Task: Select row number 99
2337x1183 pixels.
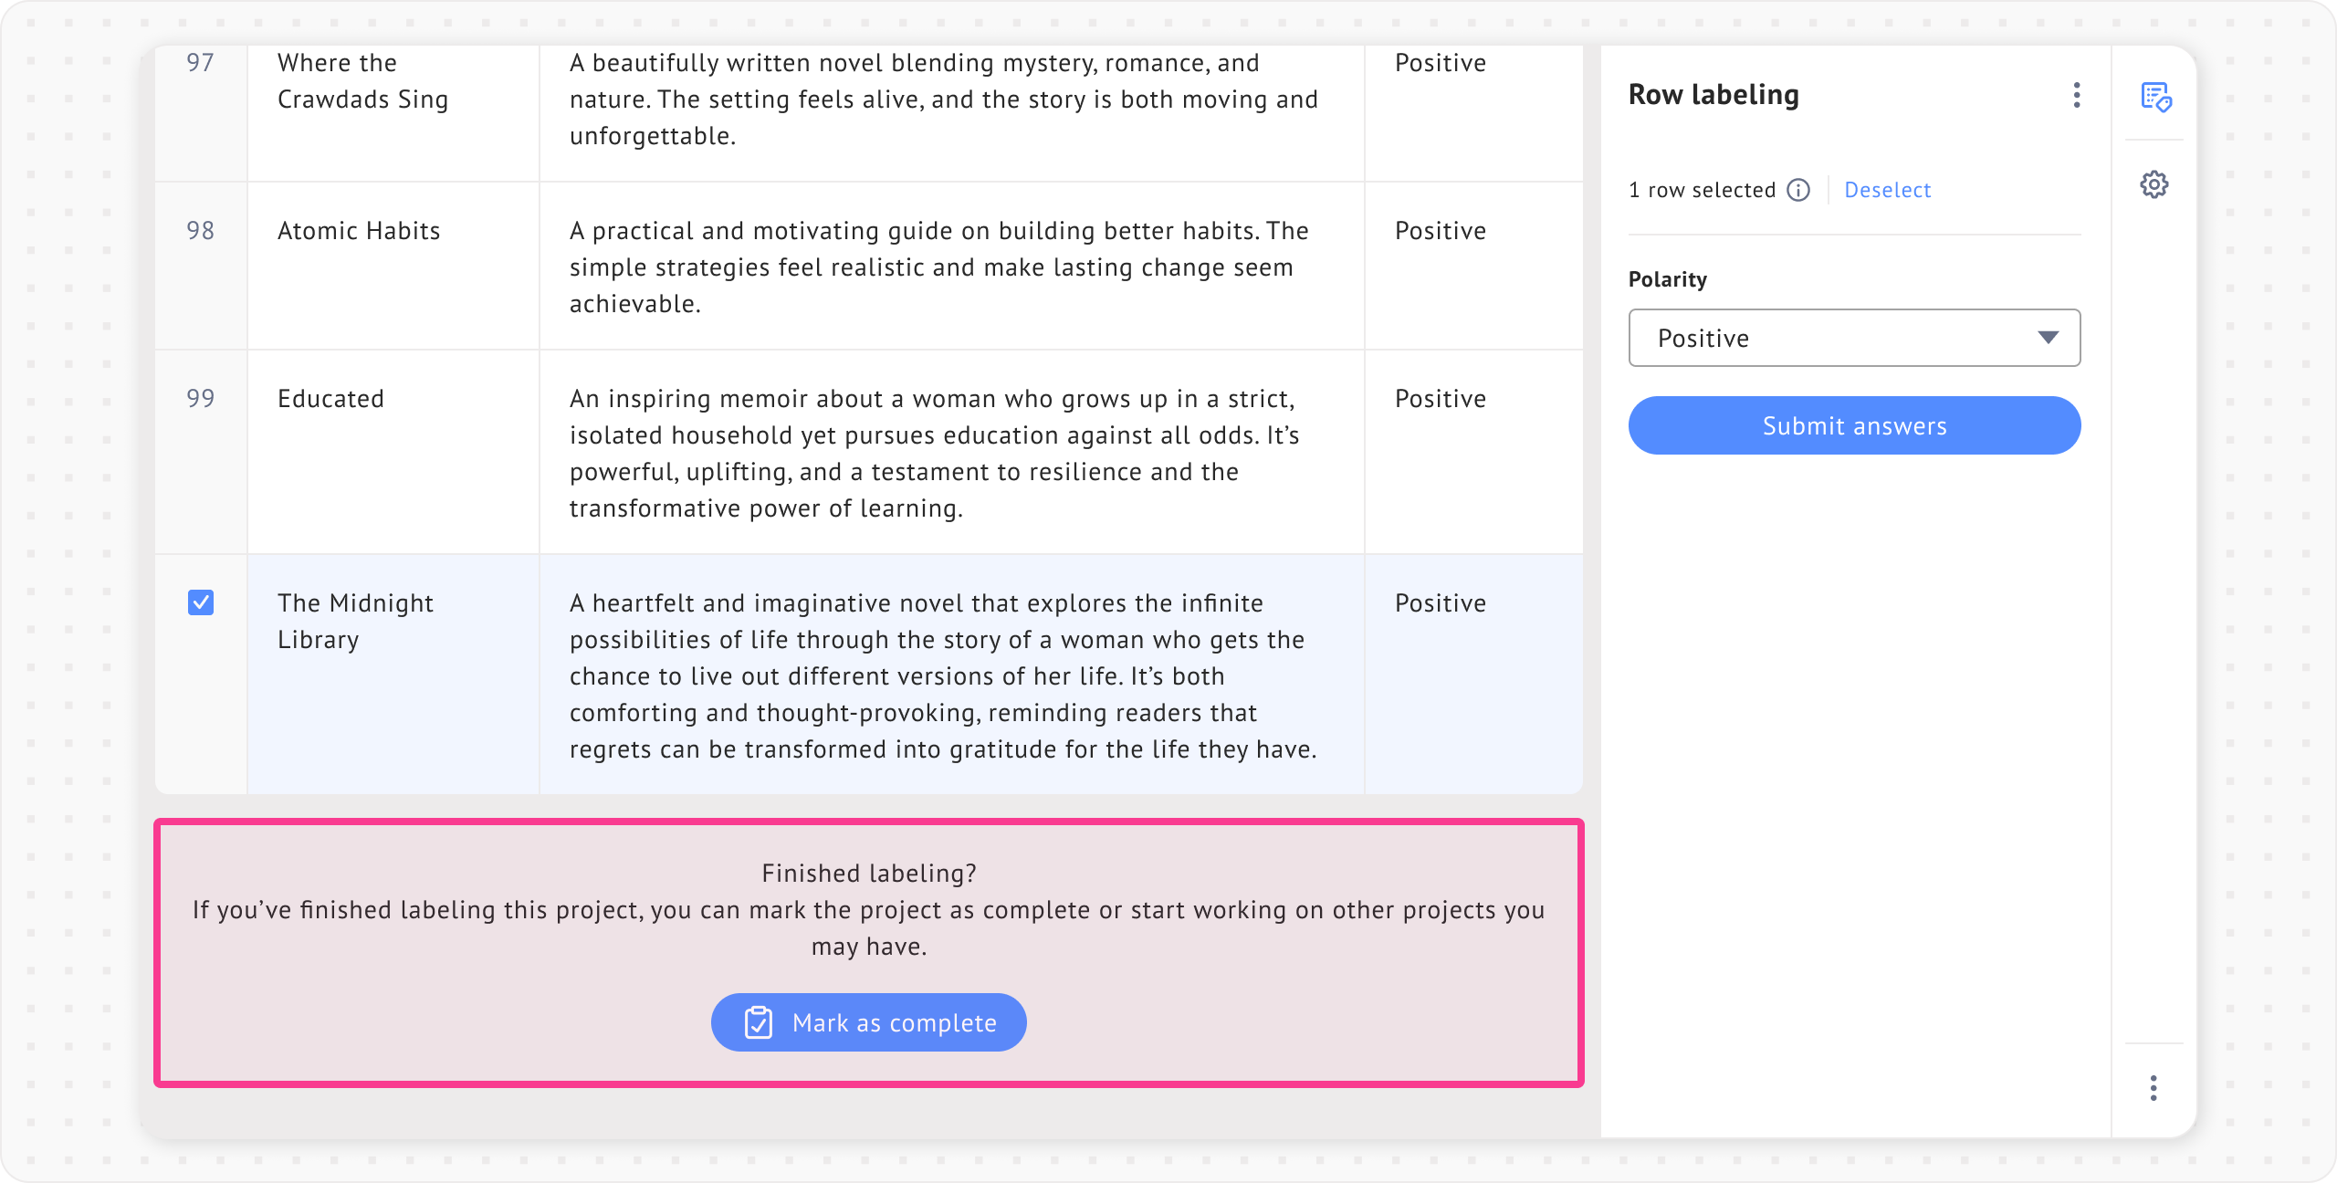Action: click(201, 399)
